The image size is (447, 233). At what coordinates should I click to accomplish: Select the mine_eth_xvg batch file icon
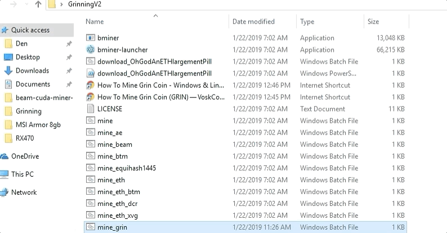coord(91,215)
